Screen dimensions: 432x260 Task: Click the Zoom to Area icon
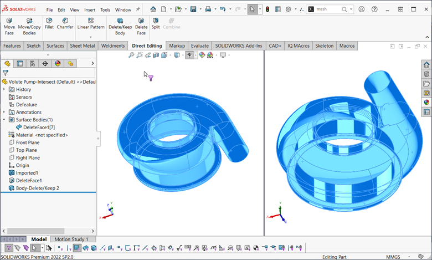pyautogui.click(x=140, y=55)
